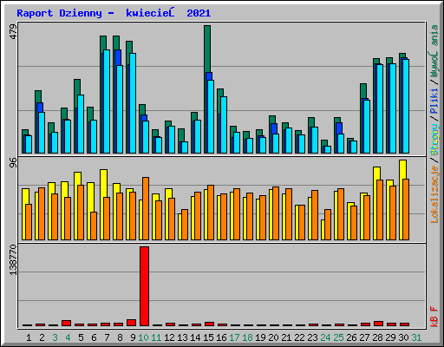Viewport: 444px width, 347px height.
Task: Click day label "9" on the x-axis
Action: (x=133, y=337)
